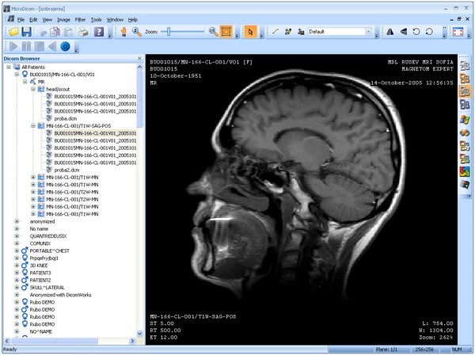This screenshot has width=475, height=356.
Task: Click the gray Office theme icon atop right sidebar
Action: [465, 66]
